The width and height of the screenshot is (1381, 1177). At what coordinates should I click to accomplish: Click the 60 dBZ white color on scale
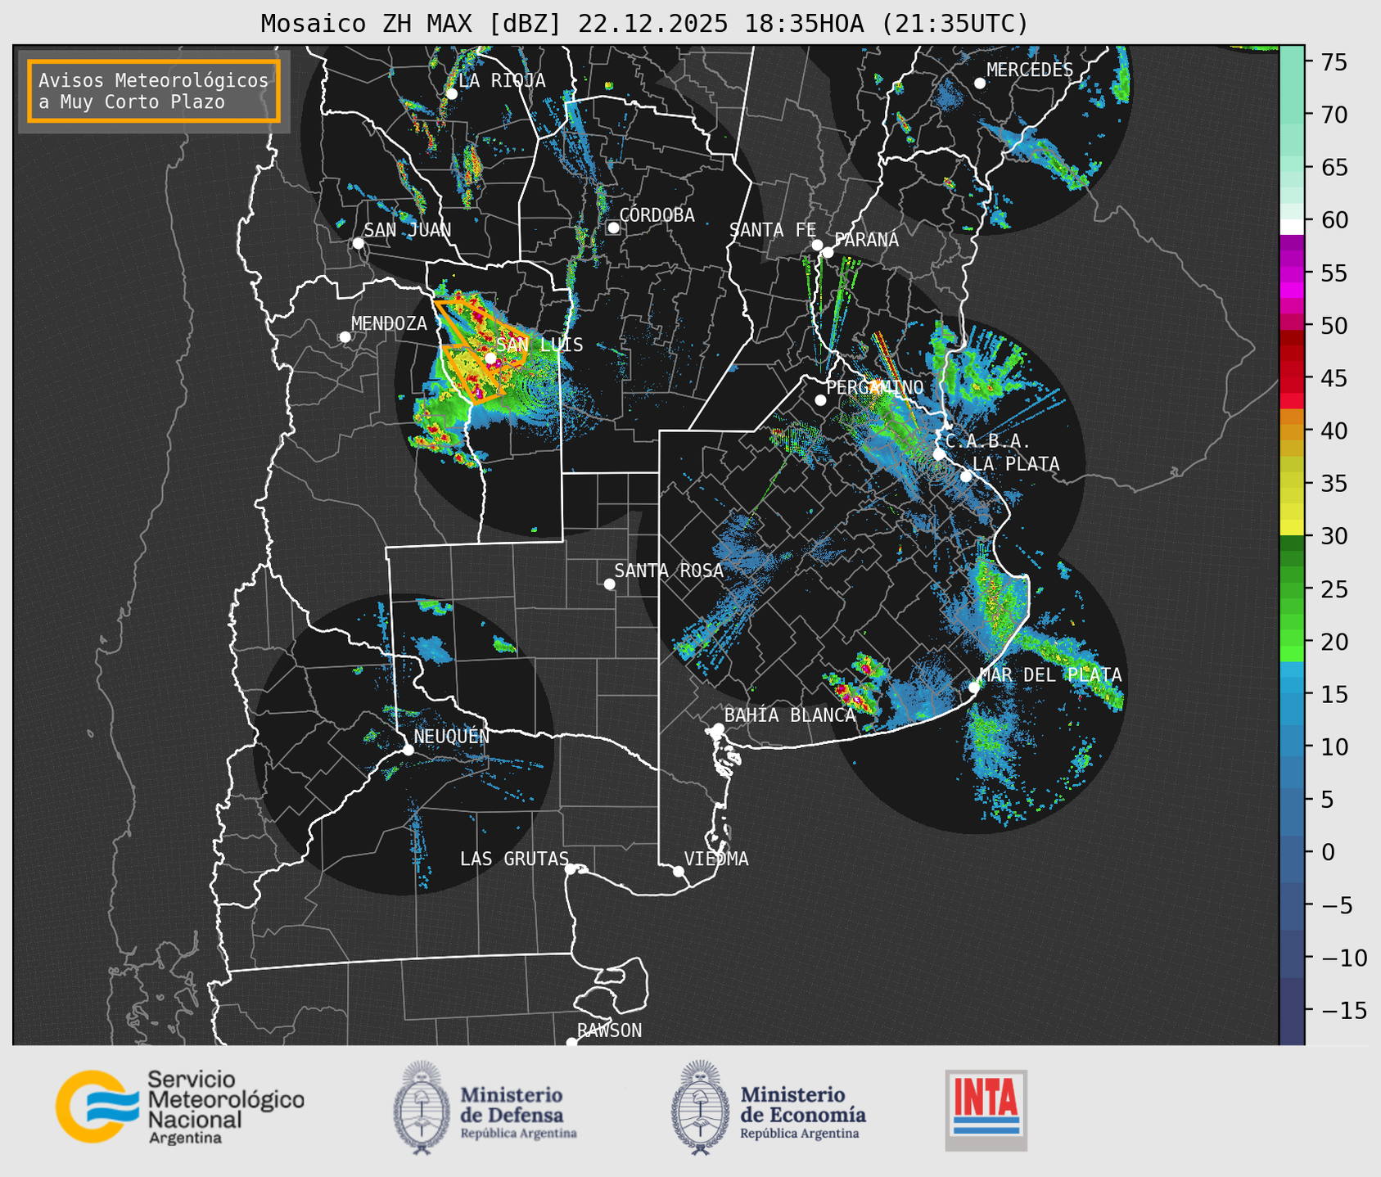tap(1291, 226)
